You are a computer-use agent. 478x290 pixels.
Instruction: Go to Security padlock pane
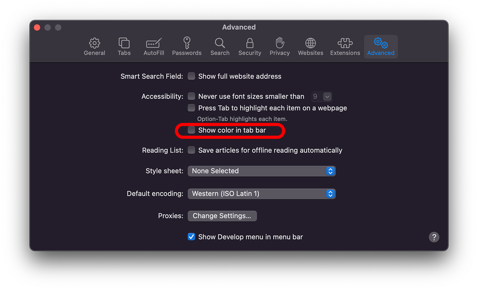point(250,47)
